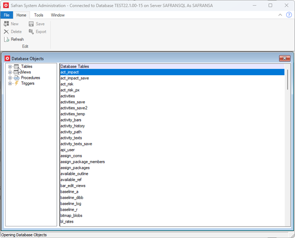Open the Window ribbon tab

point(57,15)
